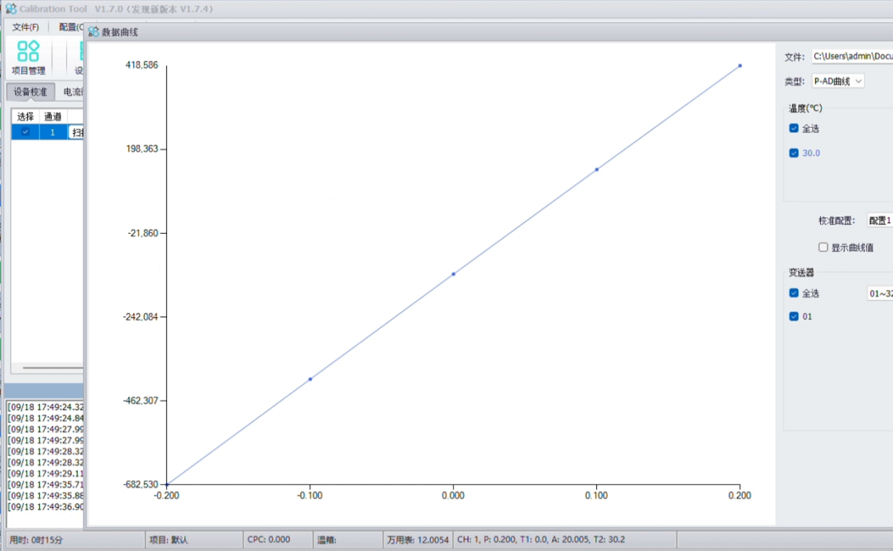Click the data point at x -0.100
893x551 pixels.
310,378
